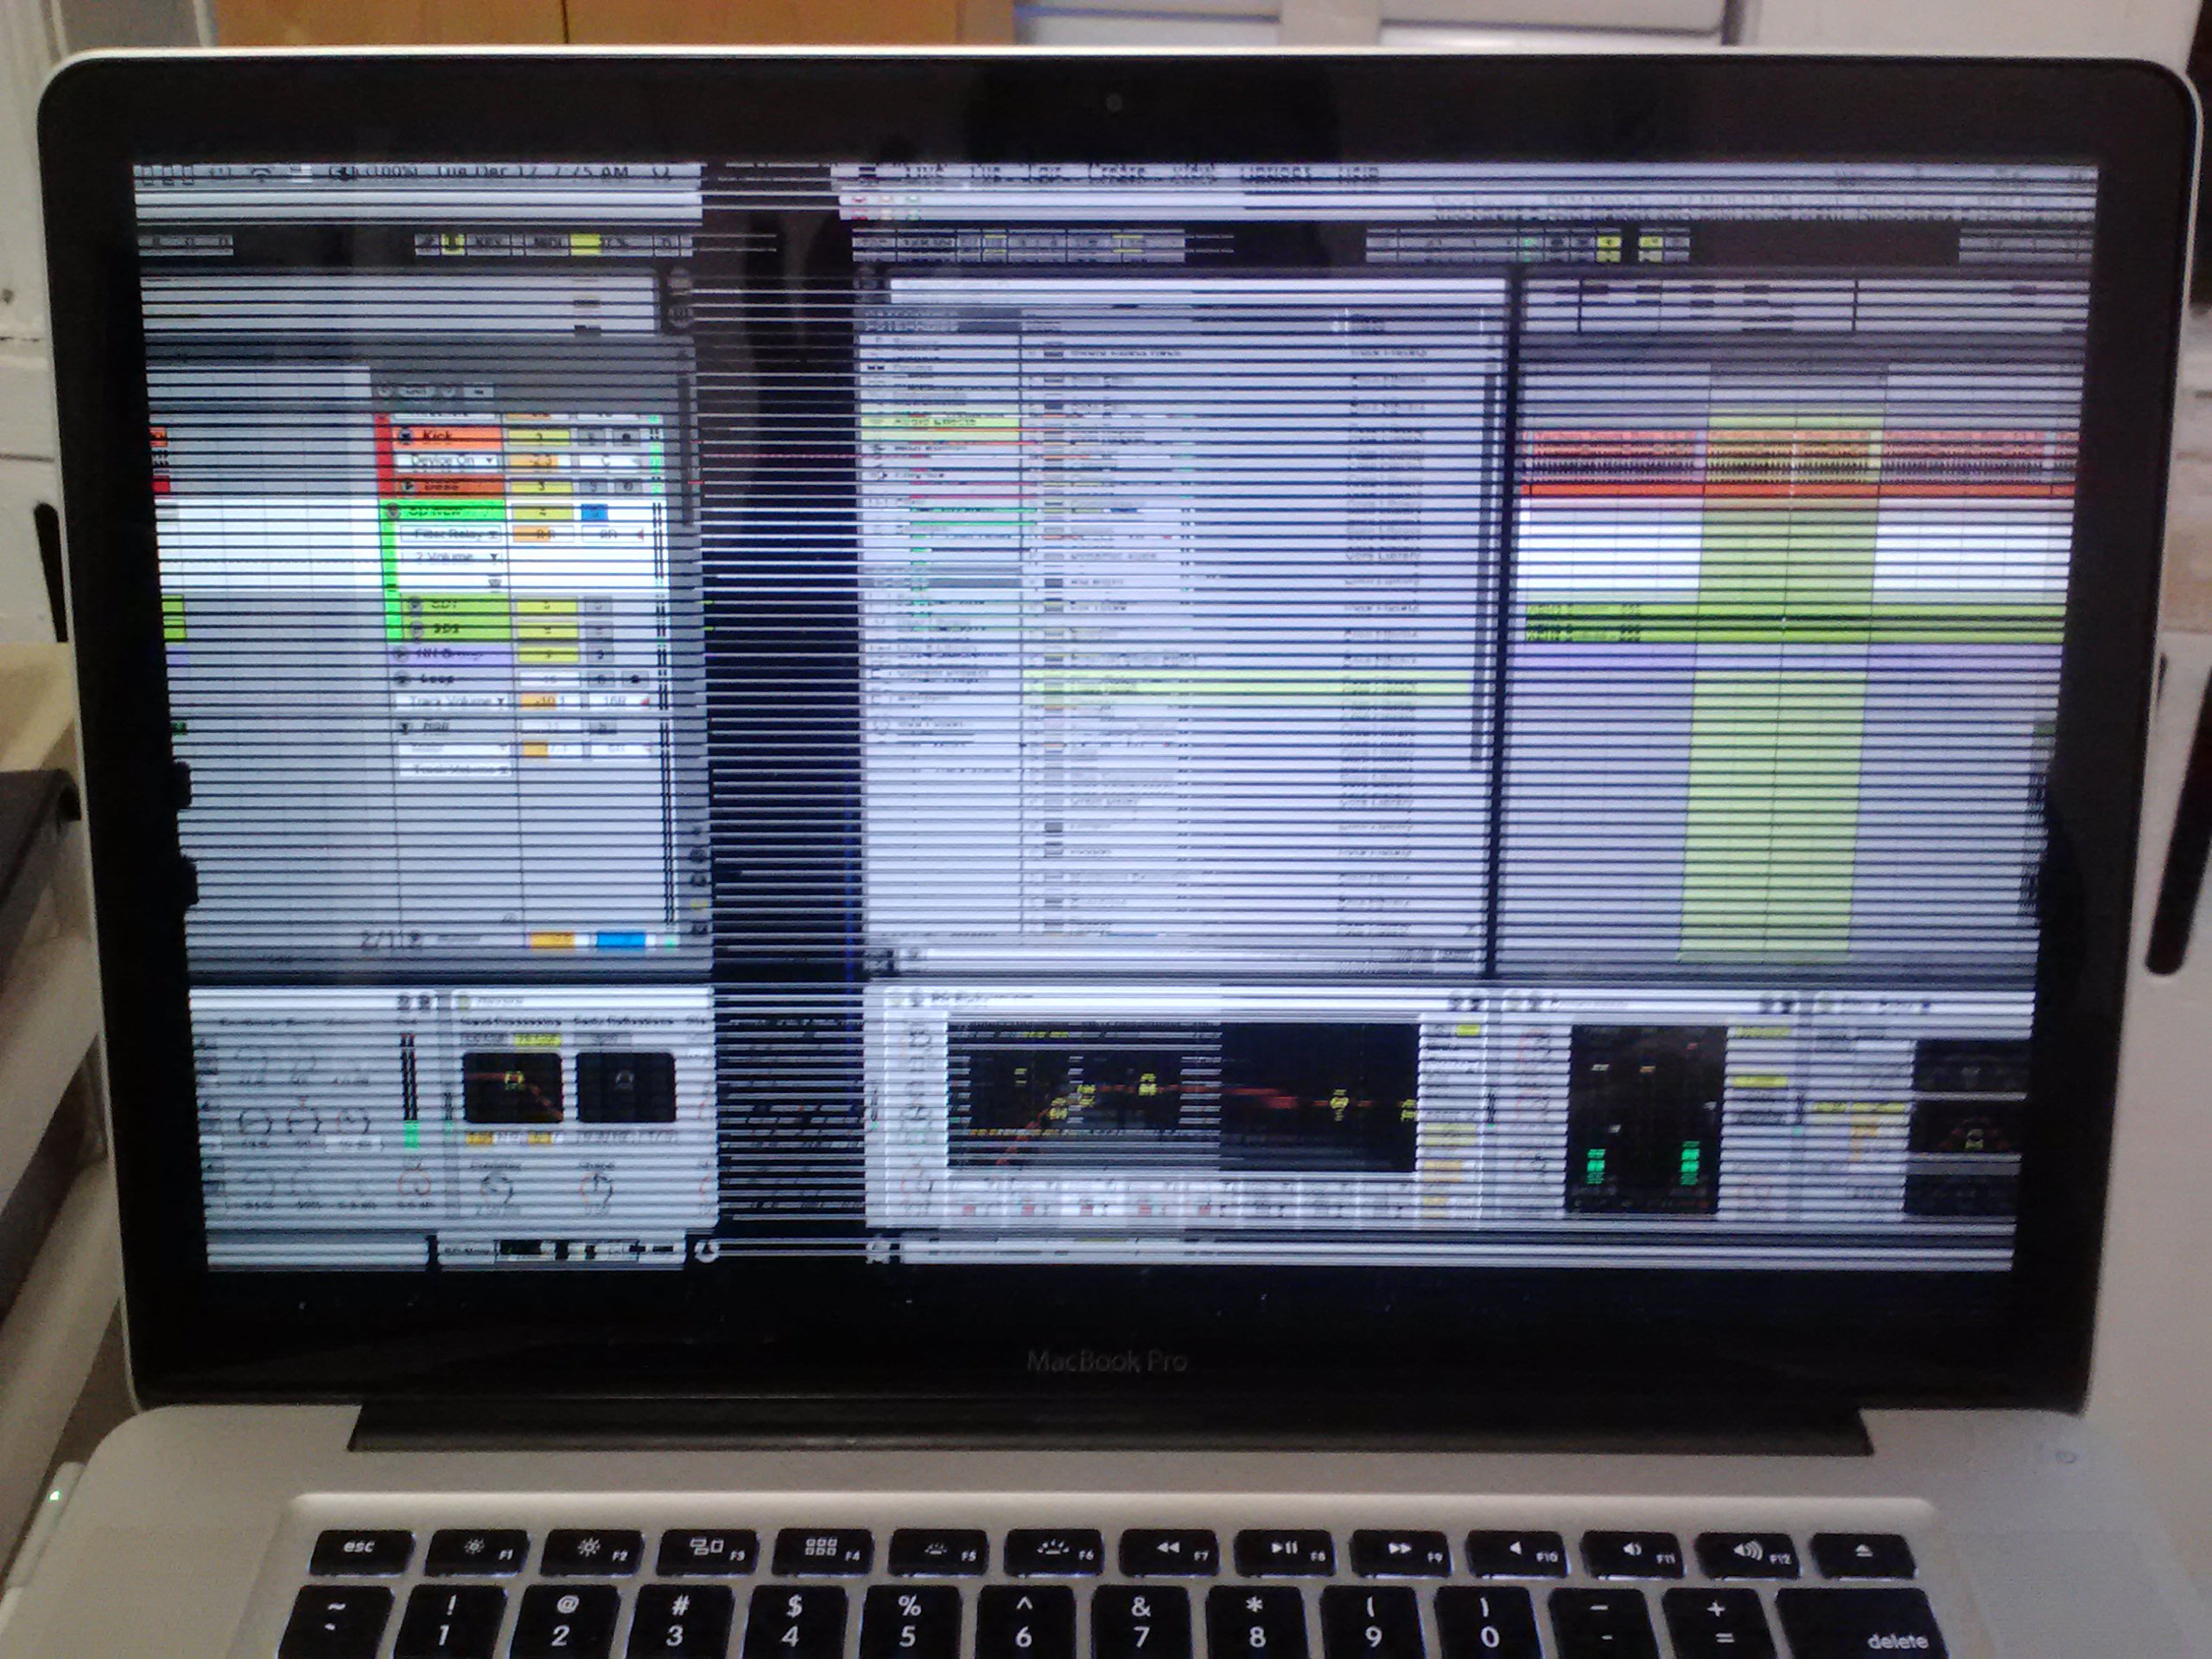Click the Reverb input filter XY display
Screen dimensions: 2212x1659
point(512,1087)
